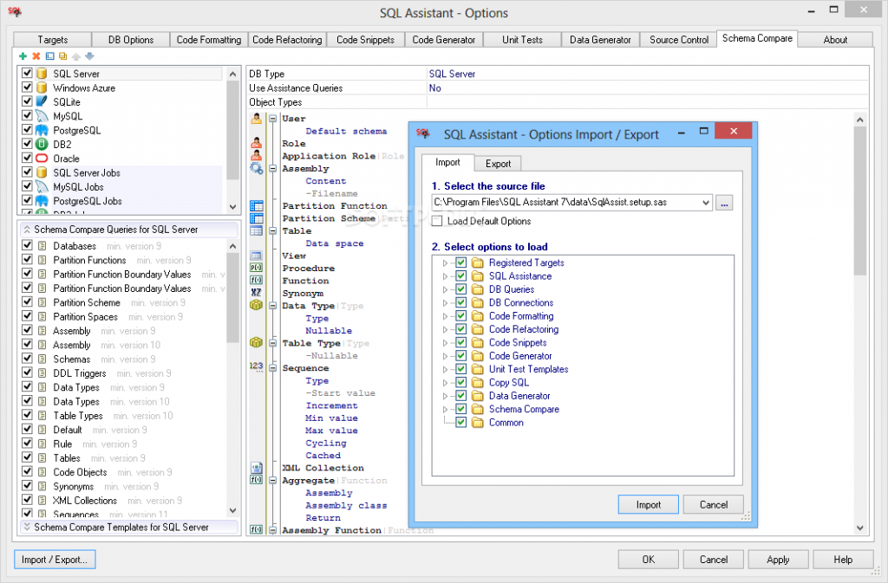Switch to the Export tab
The height and width of the screenshot is (583, 888).
(498, 164)
